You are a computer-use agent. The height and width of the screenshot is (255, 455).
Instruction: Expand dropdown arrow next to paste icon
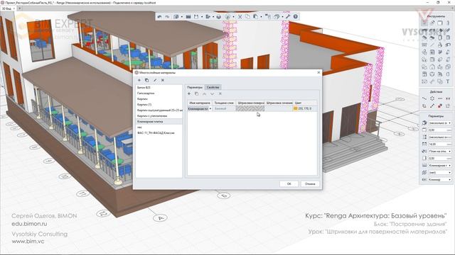click(261, 17)
